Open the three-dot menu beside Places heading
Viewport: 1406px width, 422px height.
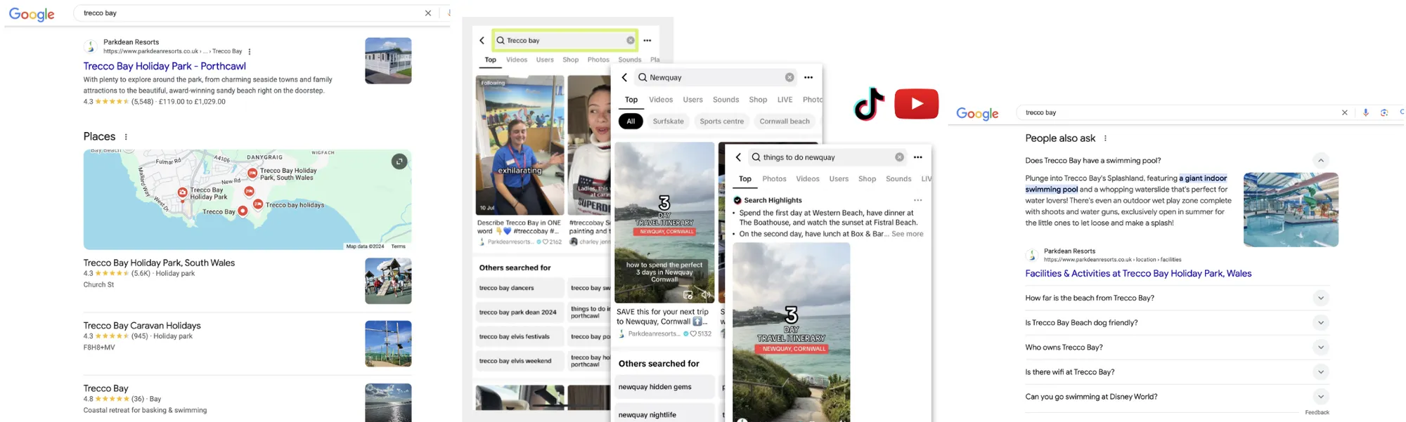tap(126, 137)
